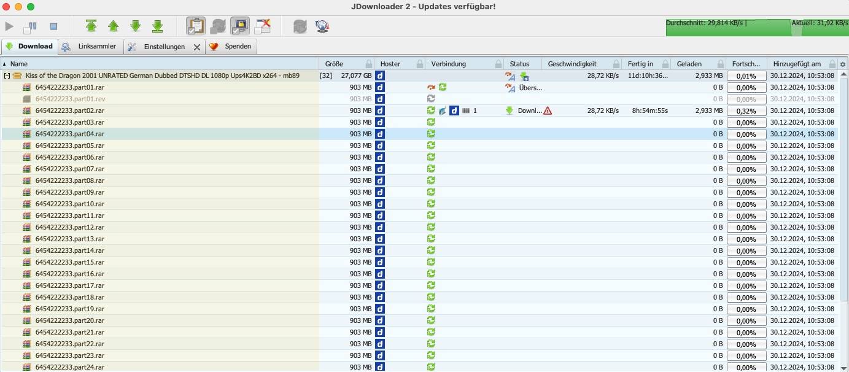The width and height of the screenshot is (849, 372).
Task: Switch to the Download tab
Action: tap(29, 47)
